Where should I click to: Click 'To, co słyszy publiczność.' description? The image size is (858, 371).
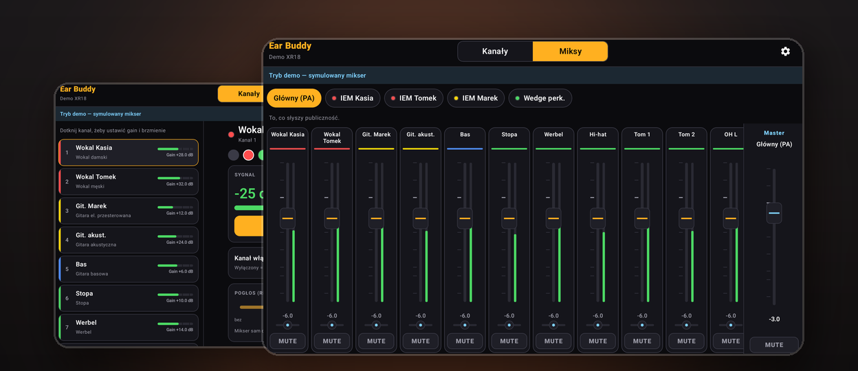click(x=304, y=118)
